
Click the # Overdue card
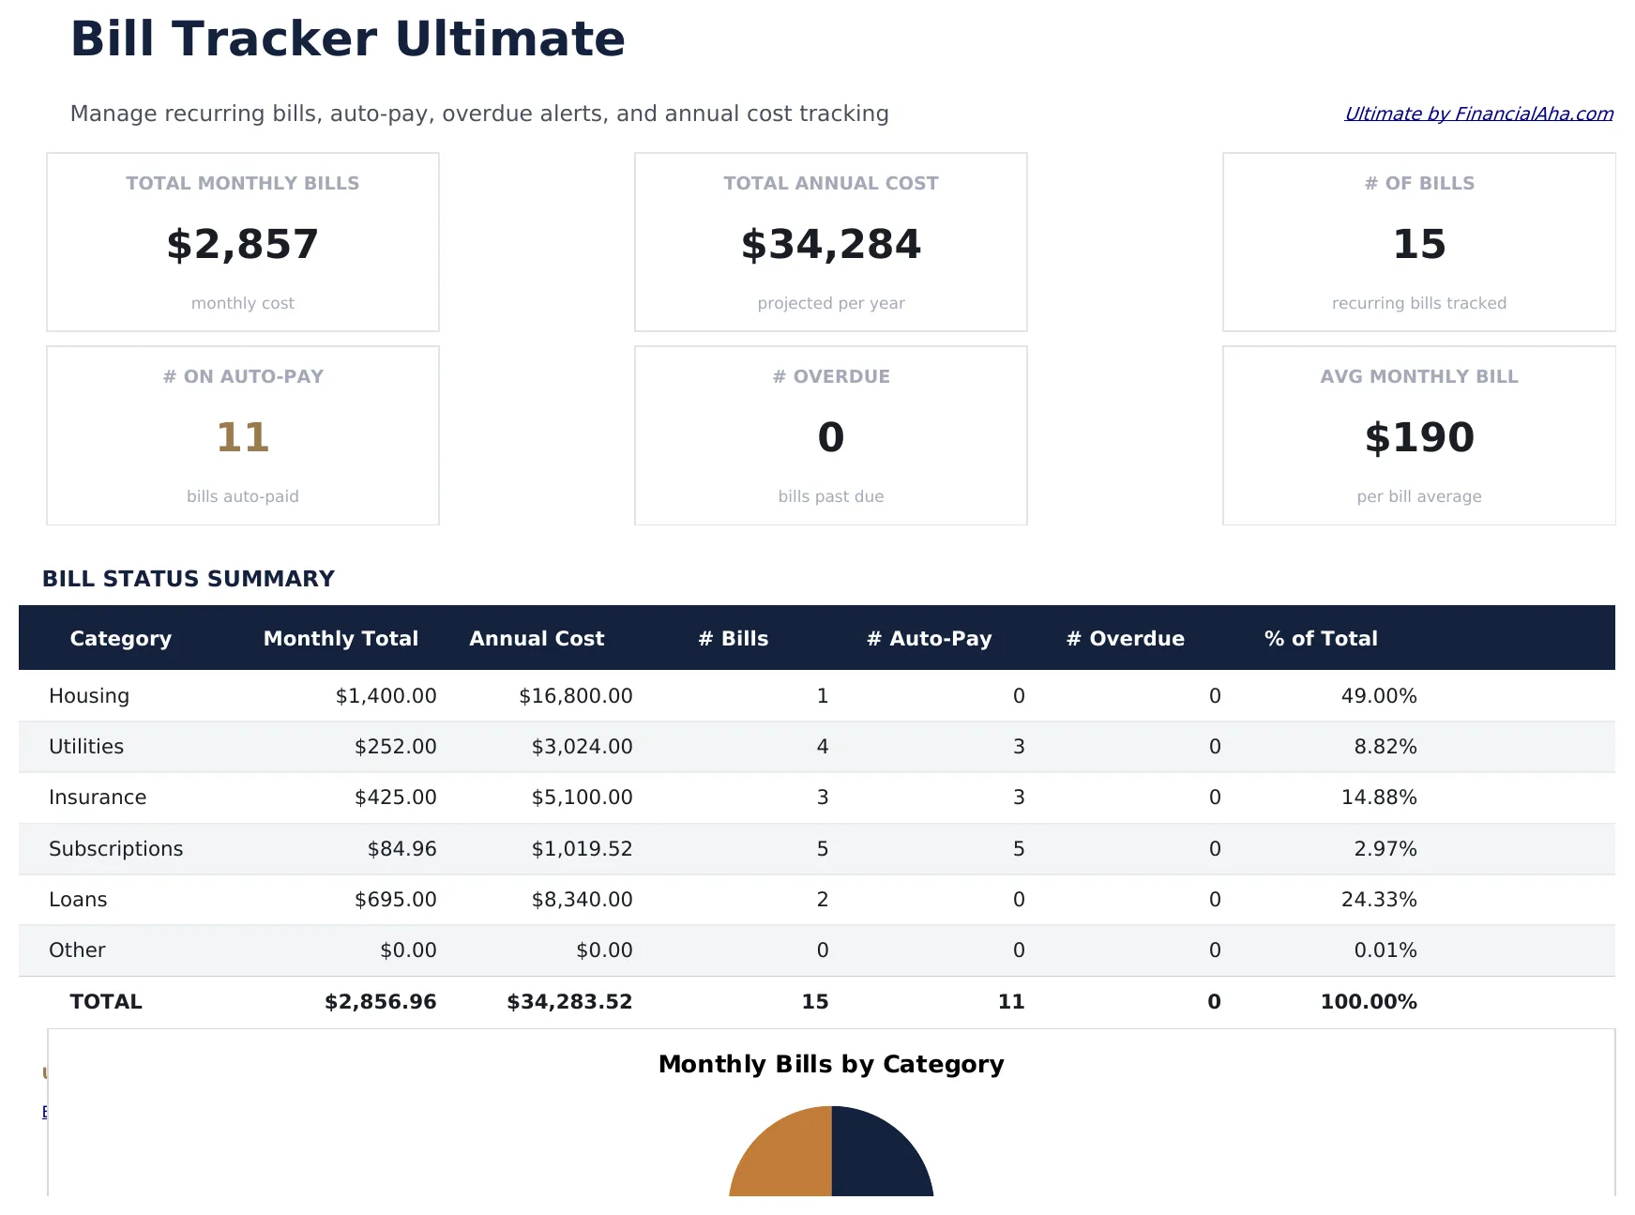point(830,435)
